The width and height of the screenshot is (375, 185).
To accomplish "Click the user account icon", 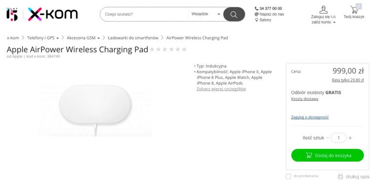I will [323, 10].
